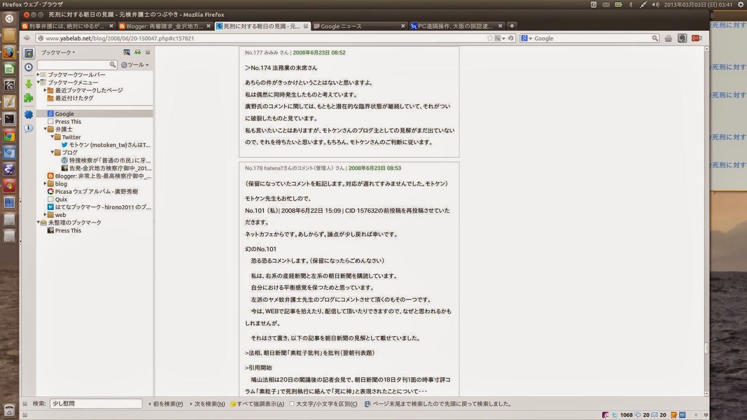Toggle highlight all matches button
Image resolution: width=747 pixels, height=420 pixels.
click(x=257, y=404)
